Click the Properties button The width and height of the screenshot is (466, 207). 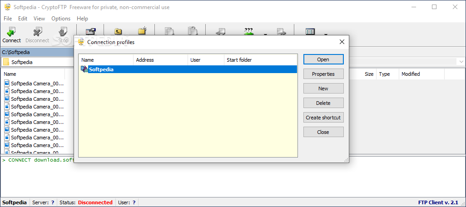click(x=323, y=74)
